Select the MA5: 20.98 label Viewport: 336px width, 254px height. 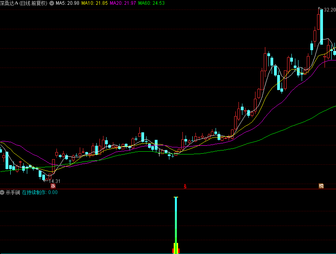coord(67,3)
